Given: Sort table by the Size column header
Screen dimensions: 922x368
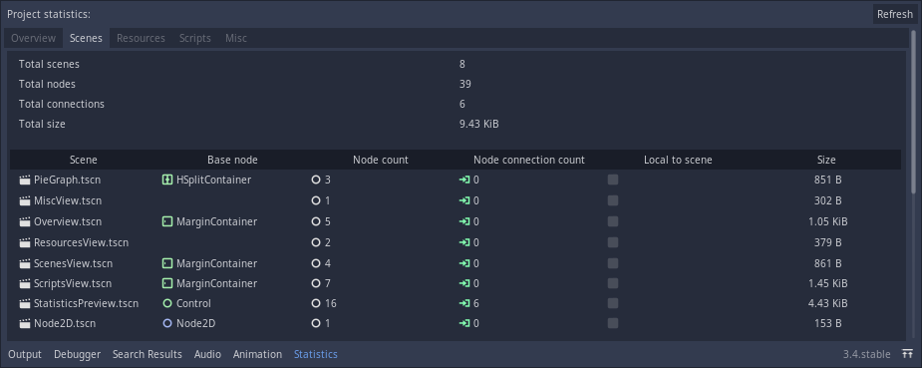Looking at the screenshot, I should pyautogui.click(x=826, y=160).
